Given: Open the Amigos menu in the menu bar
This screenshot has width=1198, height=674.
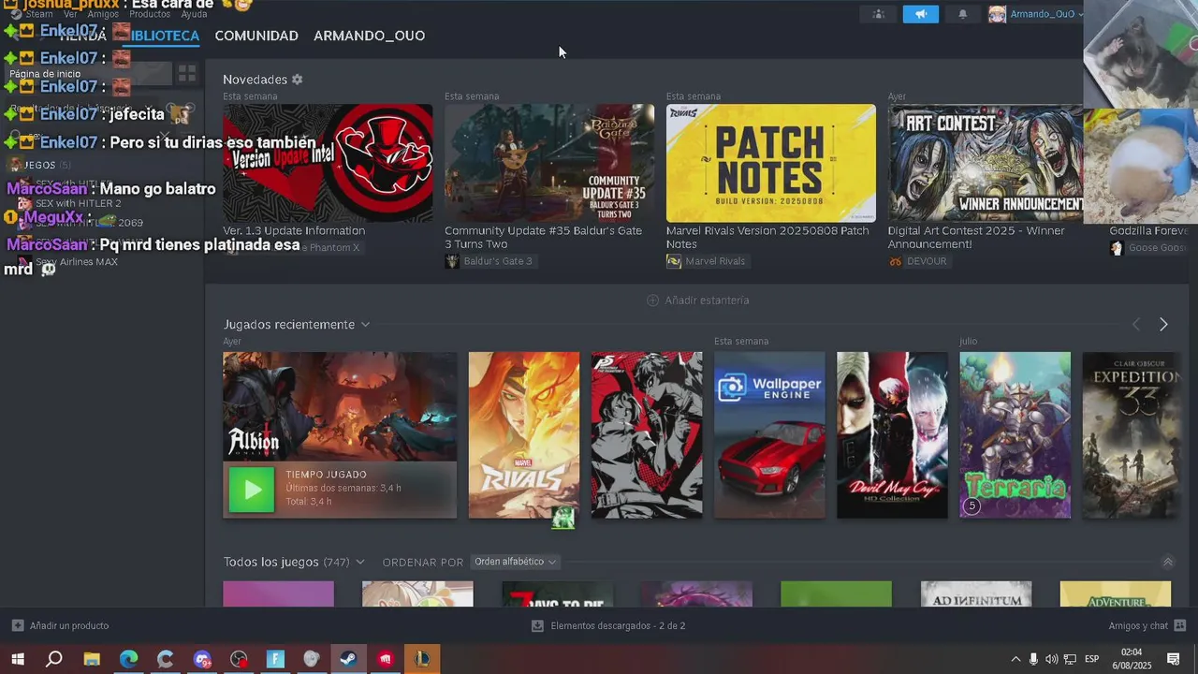Looking at the screenshot, I should [103, 14].
